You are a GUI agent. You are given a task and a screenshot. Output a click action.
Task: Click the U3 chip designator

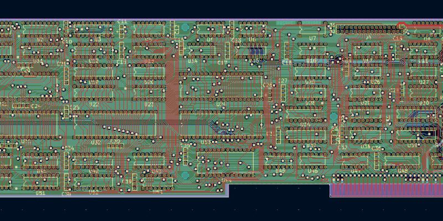[x=97, y=39]
